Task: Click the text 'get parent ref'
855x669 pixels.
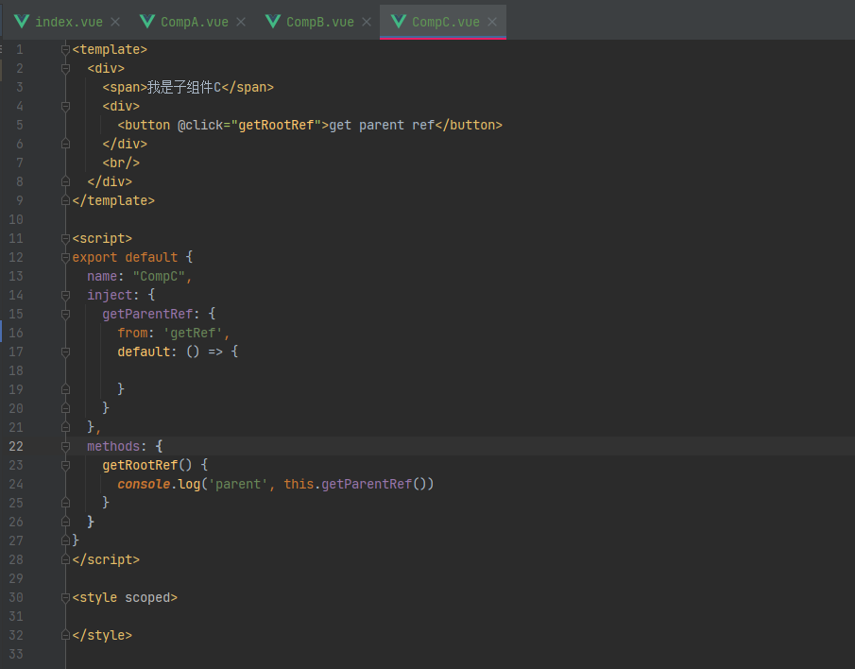Action: click(382, 126)
